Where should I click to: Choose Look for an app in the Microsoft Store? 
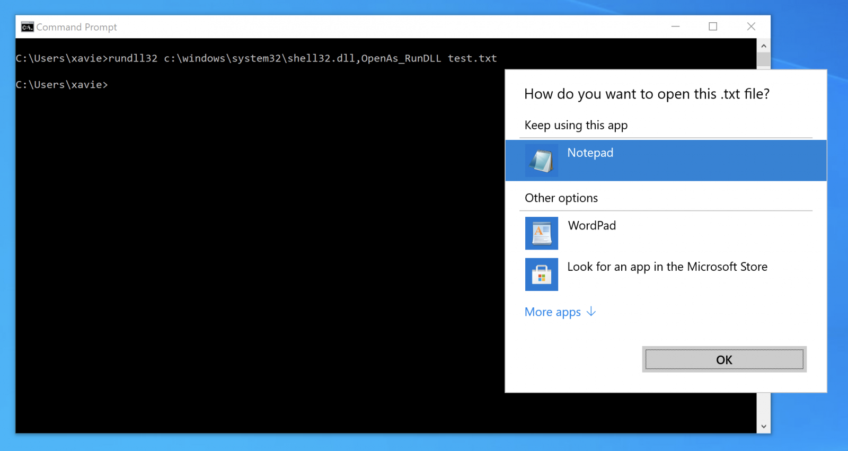(667, 267)
